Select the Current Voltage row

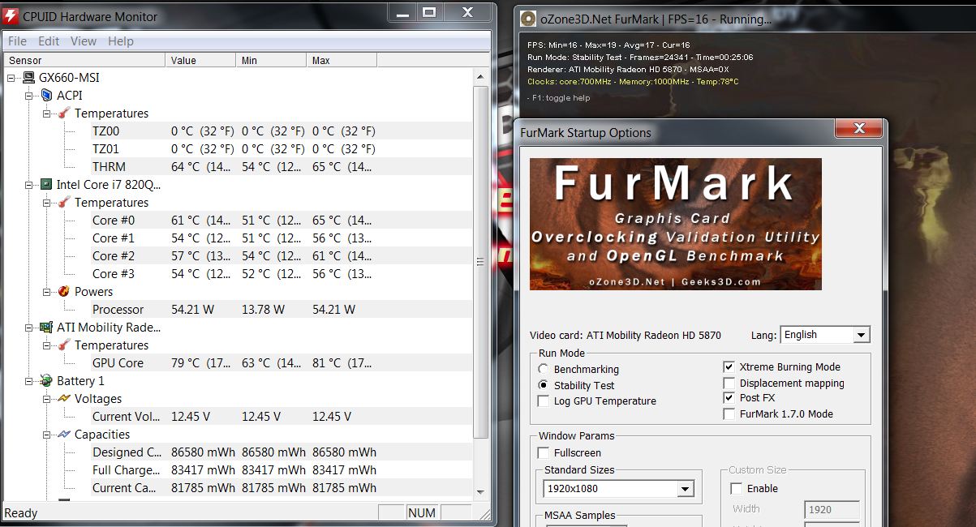[238, 417]
